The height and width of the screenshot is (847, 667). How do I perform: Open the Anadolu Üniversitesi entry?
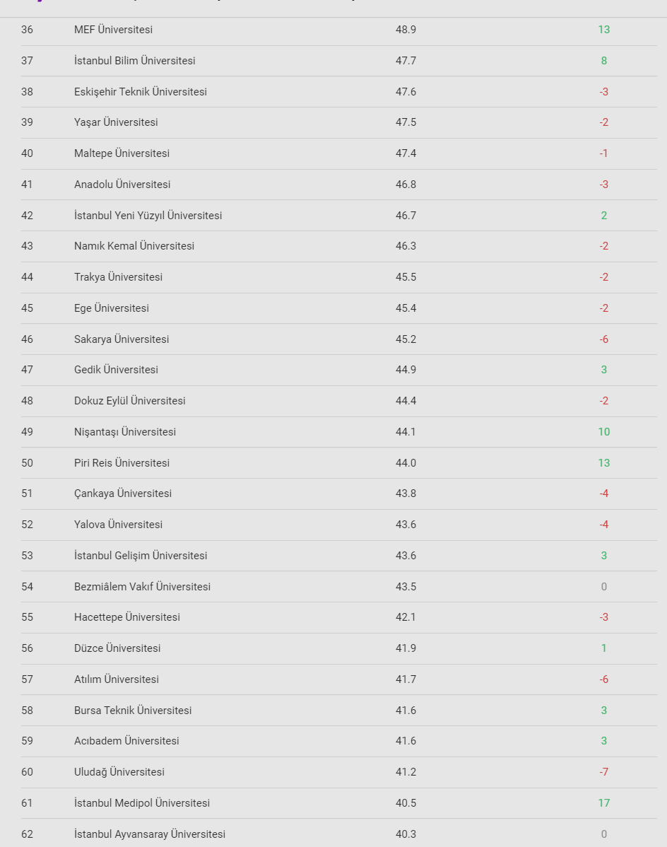coord(122,185)
